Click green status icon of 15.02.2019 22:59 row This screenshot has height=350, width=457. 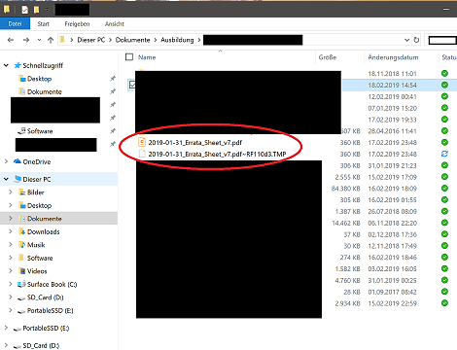click(444, 303)
